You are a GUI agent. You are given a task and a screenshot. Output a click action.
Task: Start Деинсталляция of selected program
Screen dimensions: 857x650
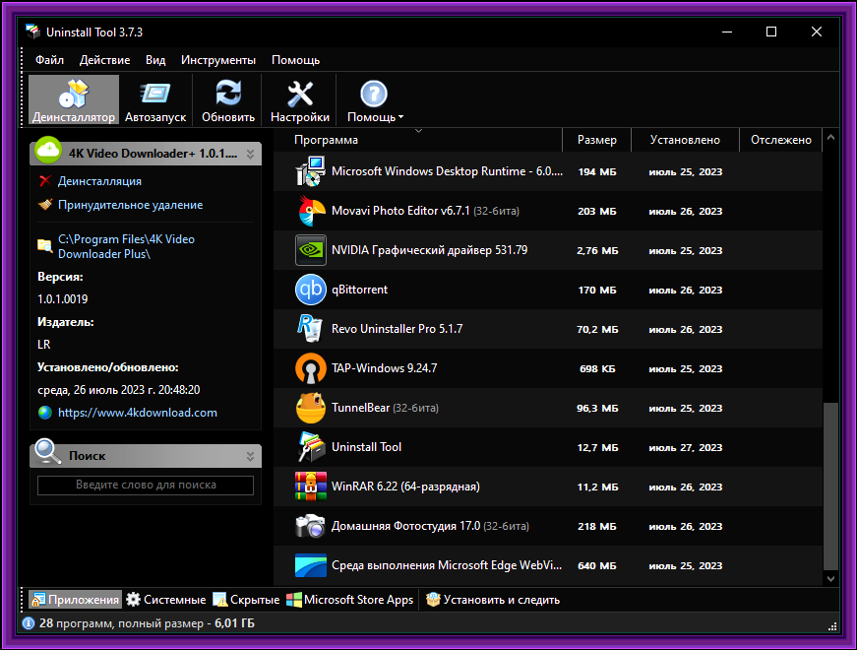click(x=99, y=181)
